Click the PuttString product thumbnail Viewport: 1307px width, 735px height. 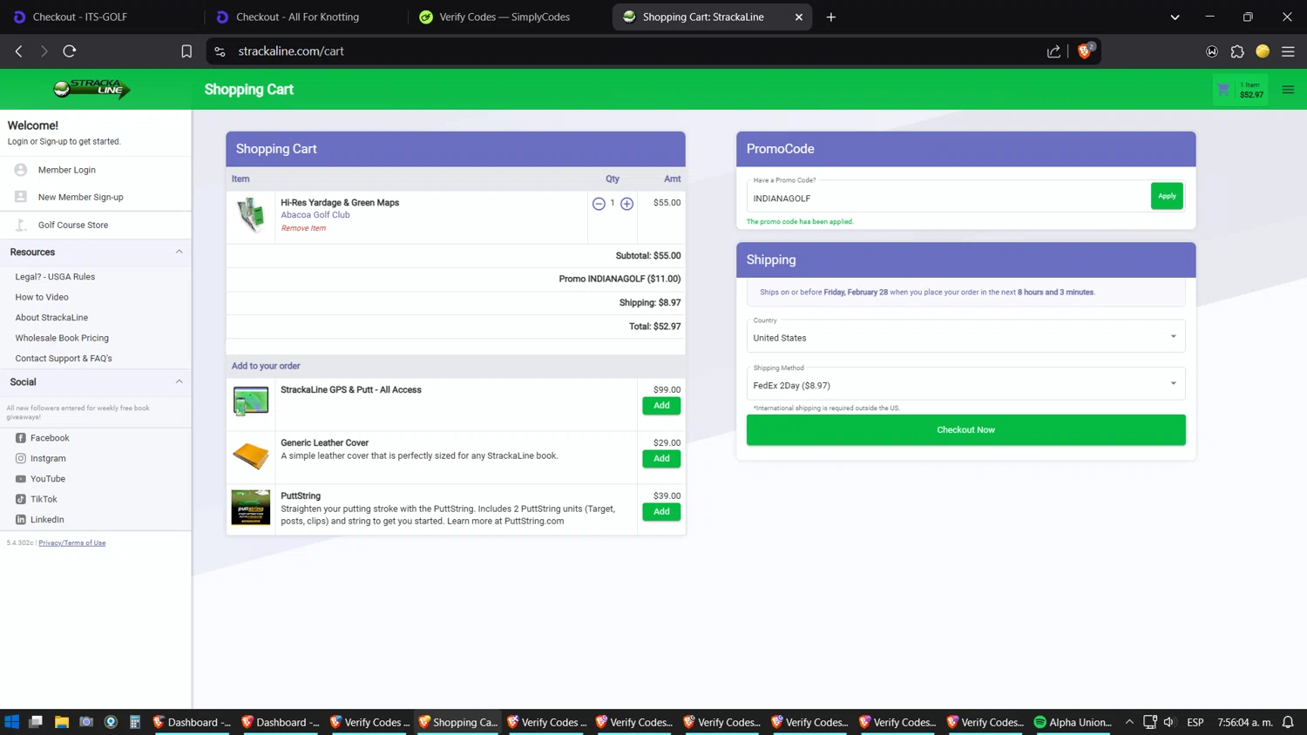click(x=251, y=508)
